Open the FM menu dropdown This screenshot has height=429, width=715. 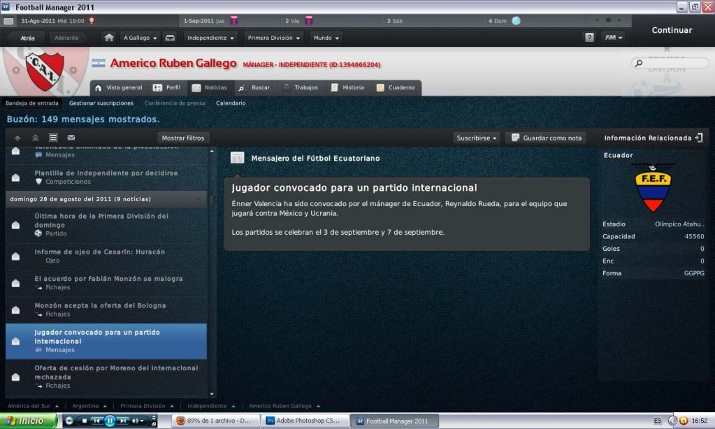tap(614, 38)
